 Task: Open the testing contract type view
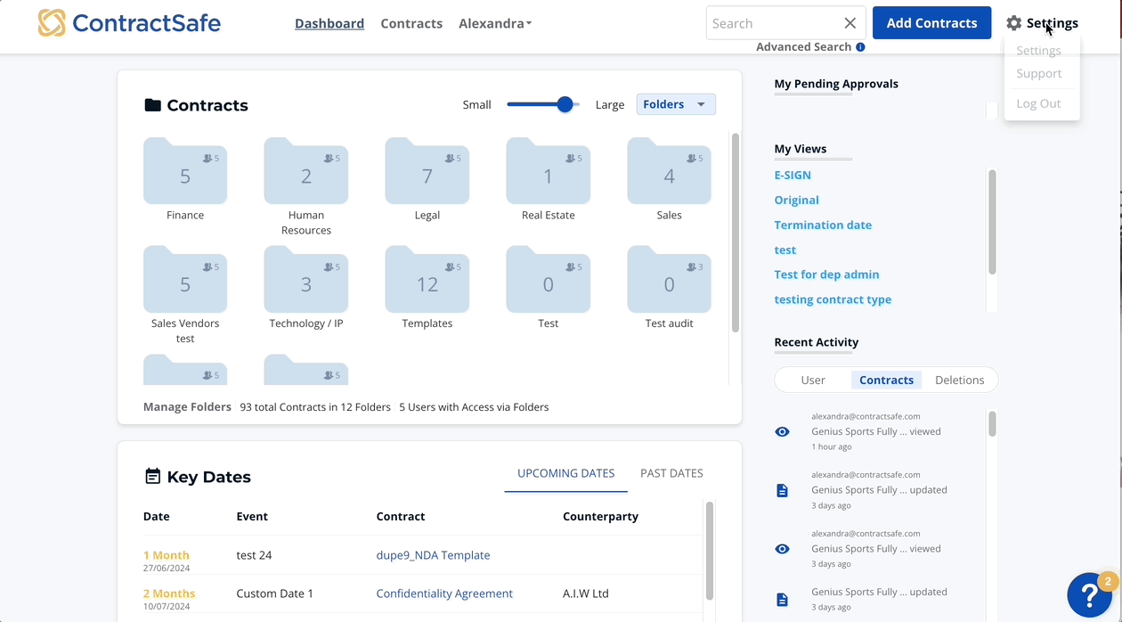tap(833, 299)
